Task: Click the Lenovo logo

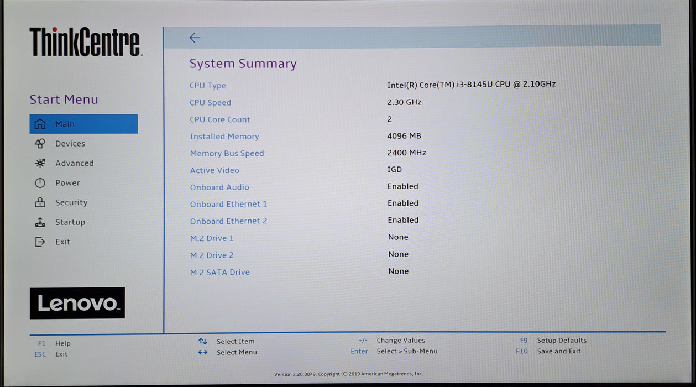Action: (77, 303)
